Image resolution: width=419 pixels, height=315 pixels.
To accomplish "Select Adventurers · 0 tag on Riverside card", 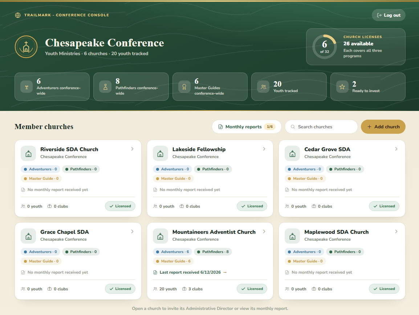I will [x=40, y=169].
